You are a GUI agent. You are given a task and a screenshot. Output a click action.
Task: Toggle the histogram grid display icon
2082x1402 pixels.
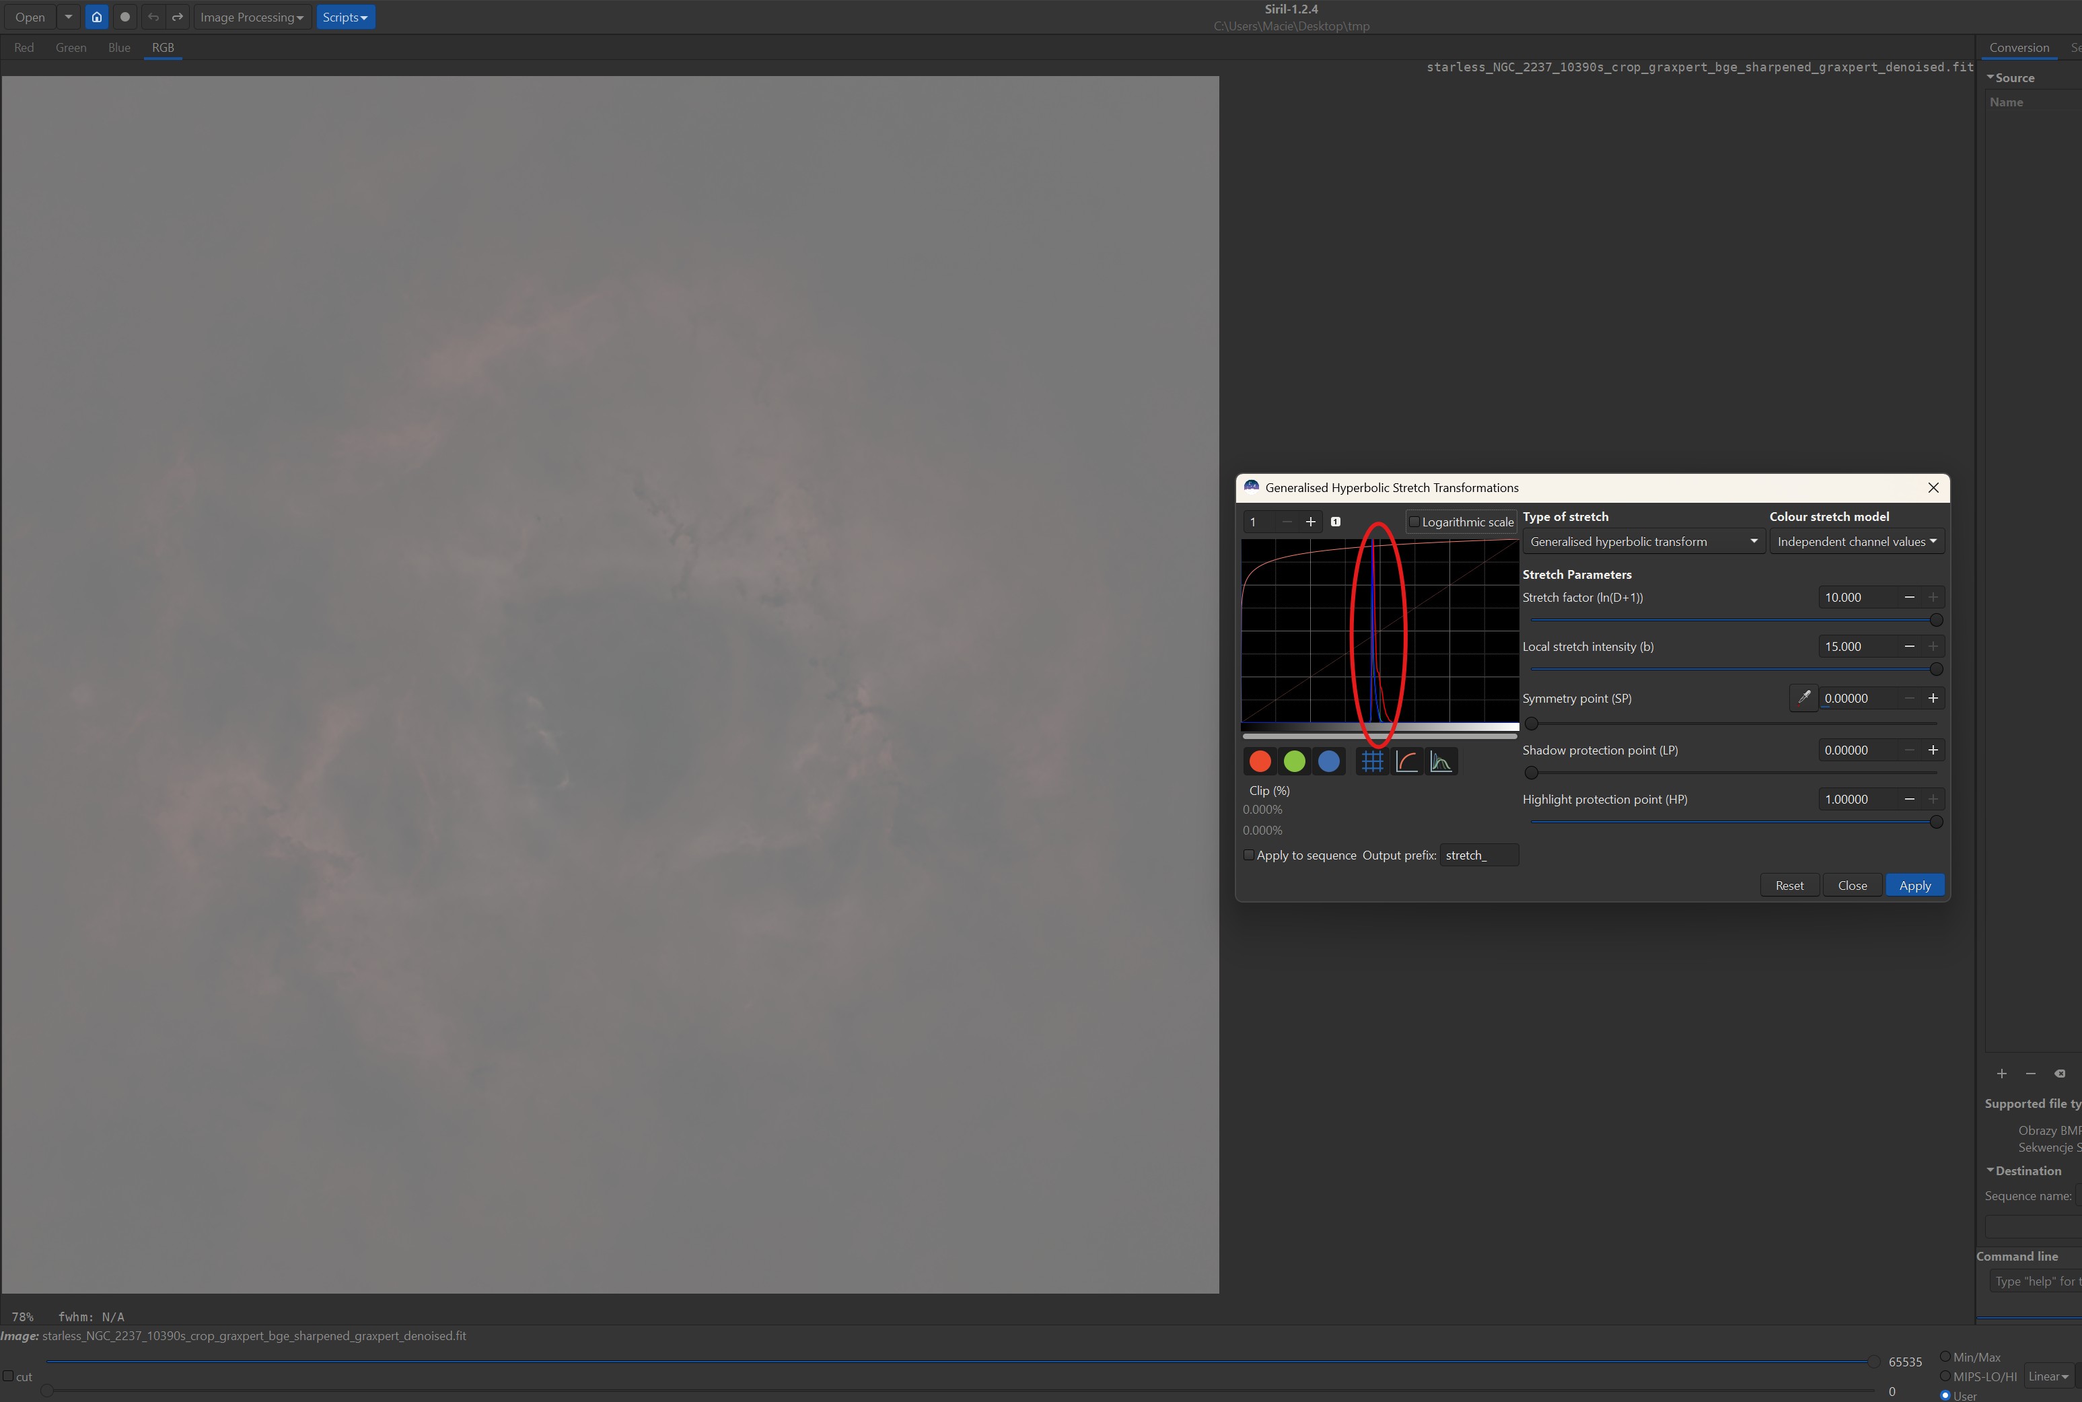coord(1372,761)
